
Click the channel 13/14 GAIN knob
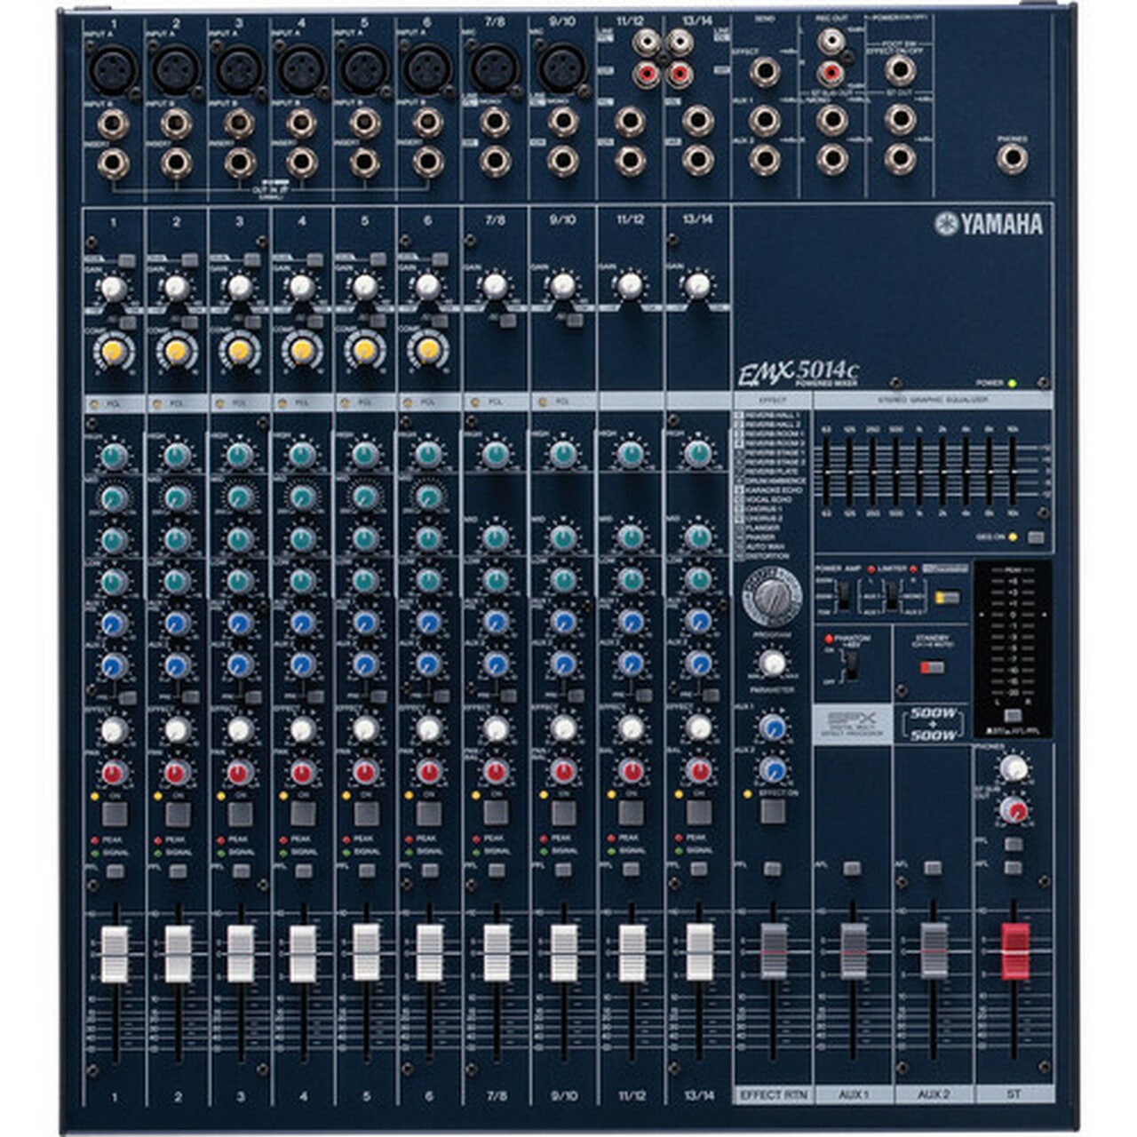pyautogui.click(x=698, y=285)
